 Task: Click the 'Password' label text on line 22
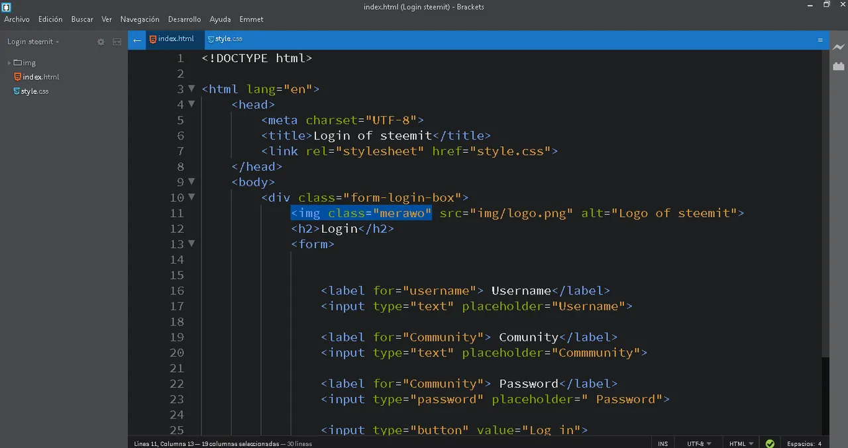[529, 383]
